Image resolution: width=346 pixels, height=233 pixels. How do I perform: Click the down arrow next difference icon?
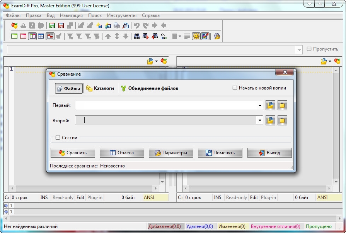pyautogui.click(x=126, y=36)
